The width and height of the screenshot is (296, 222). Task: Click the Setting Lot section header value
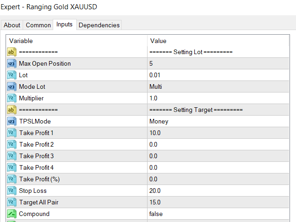(191, 52)
